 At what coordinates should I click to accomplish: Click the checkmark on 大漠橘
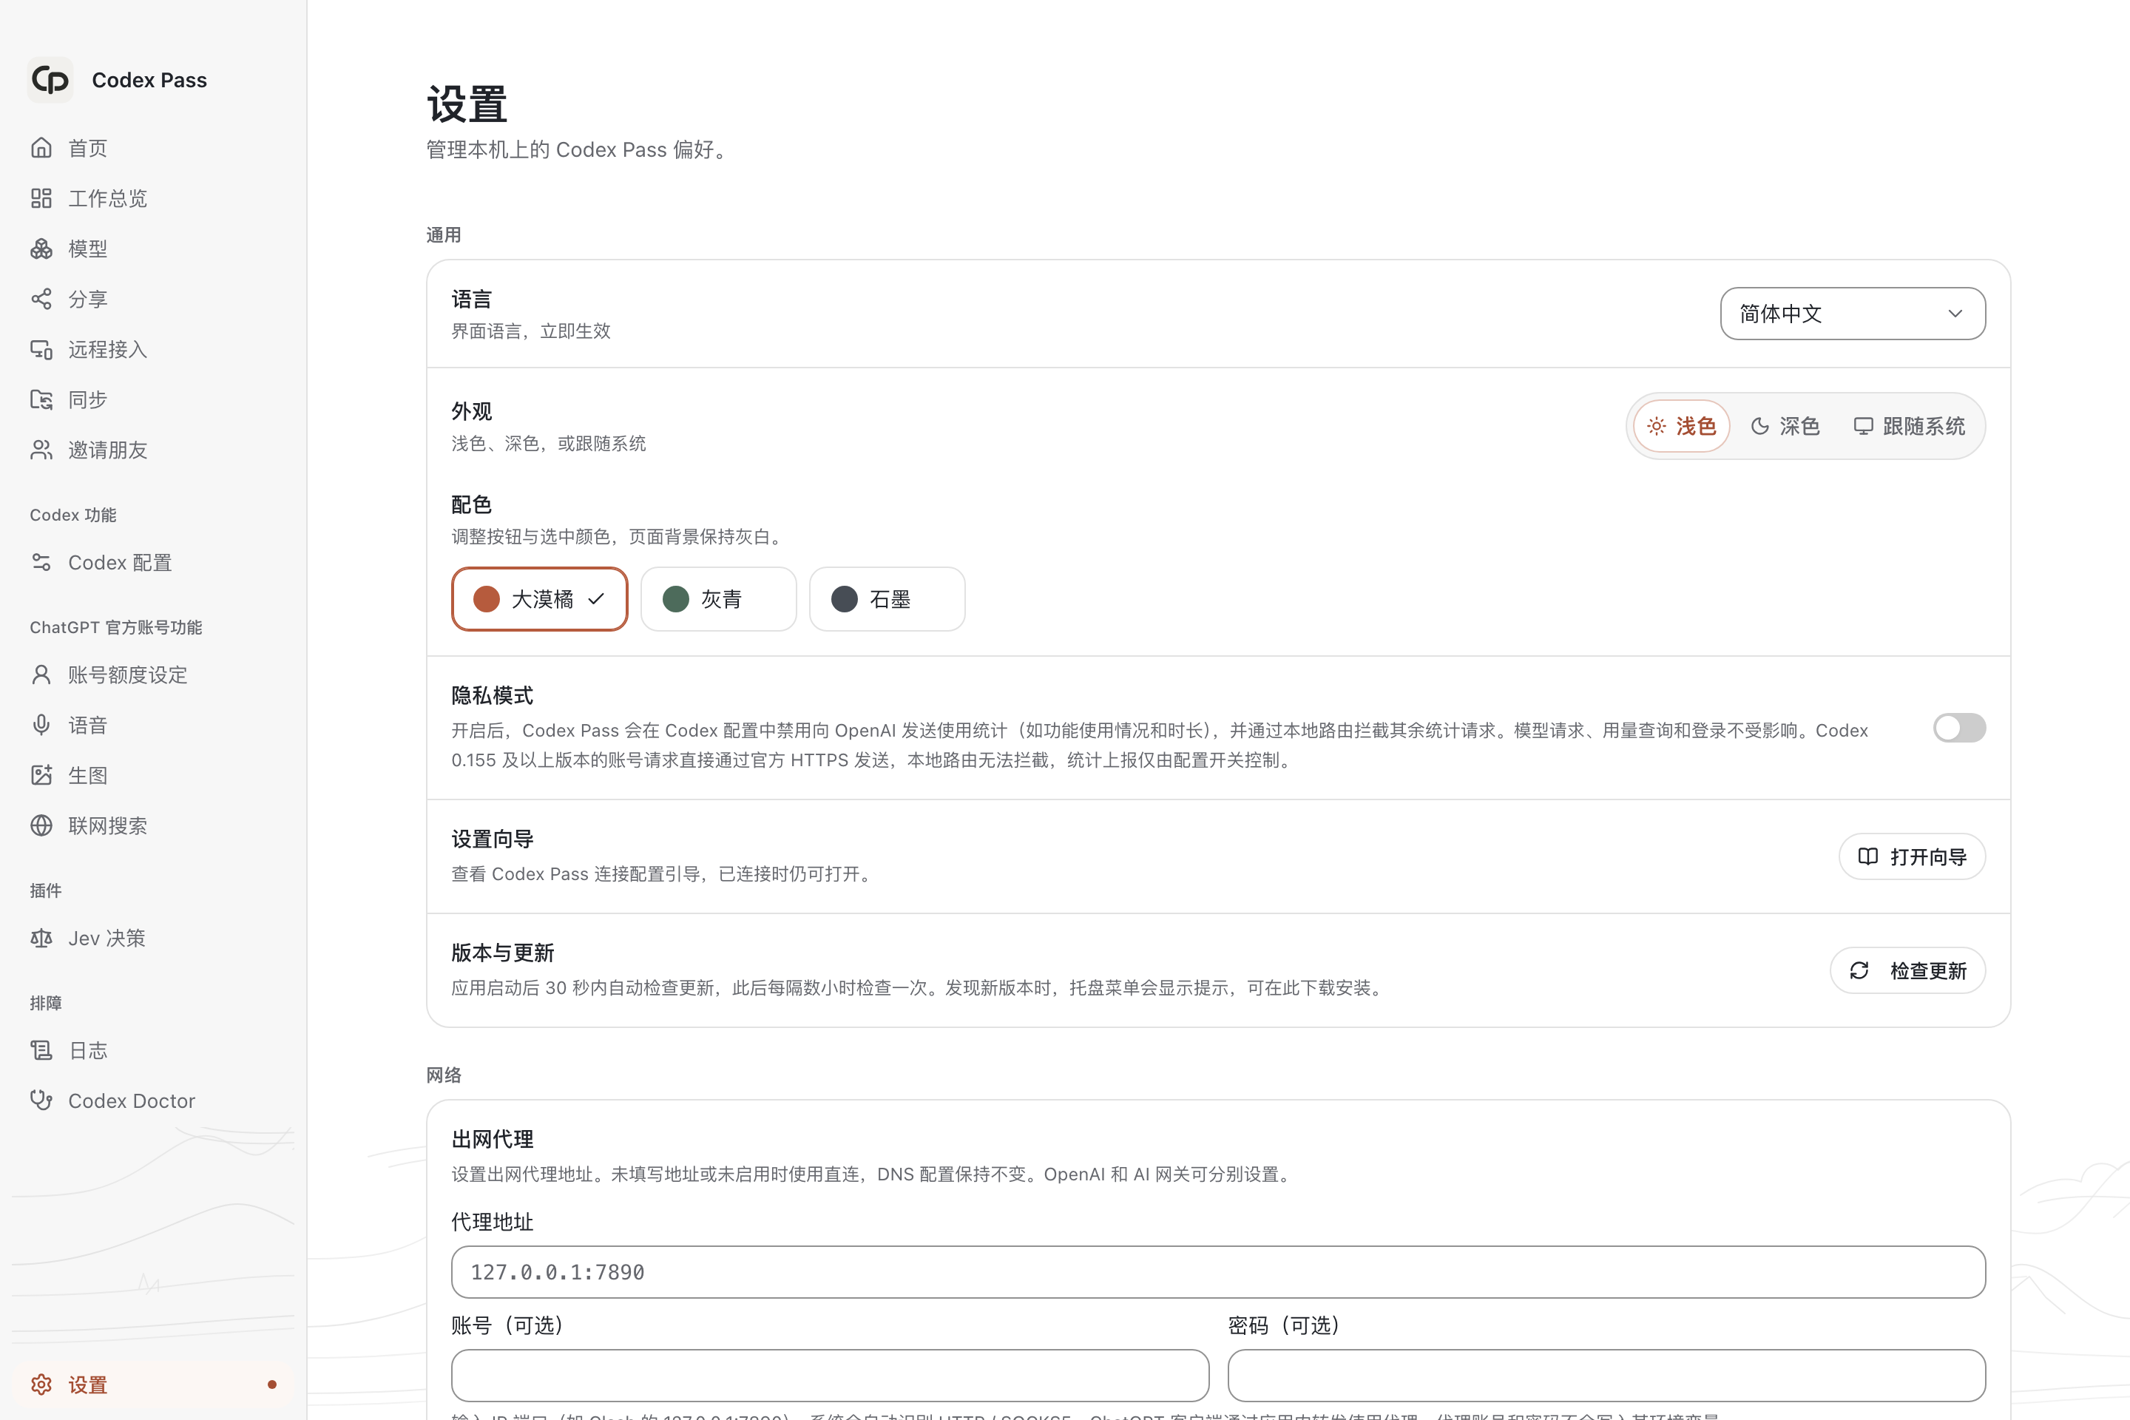(x=596, y=598)
